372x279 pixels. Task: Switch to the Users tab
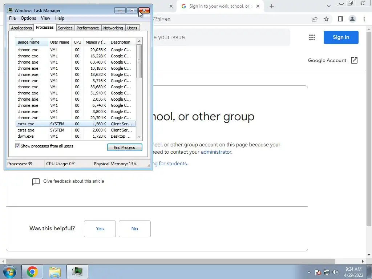132,28
